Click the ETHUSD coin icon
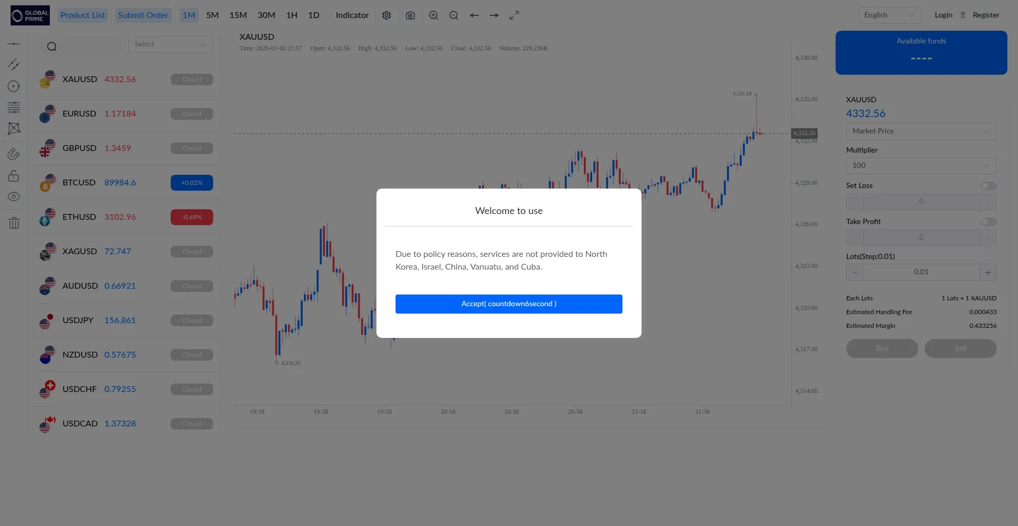 (x=47, y=217)
